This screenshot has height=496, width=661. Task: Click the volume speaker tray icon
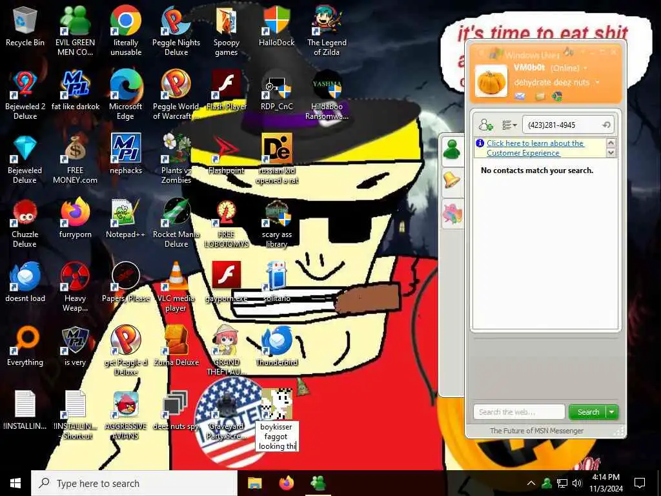tap(577, 483)
